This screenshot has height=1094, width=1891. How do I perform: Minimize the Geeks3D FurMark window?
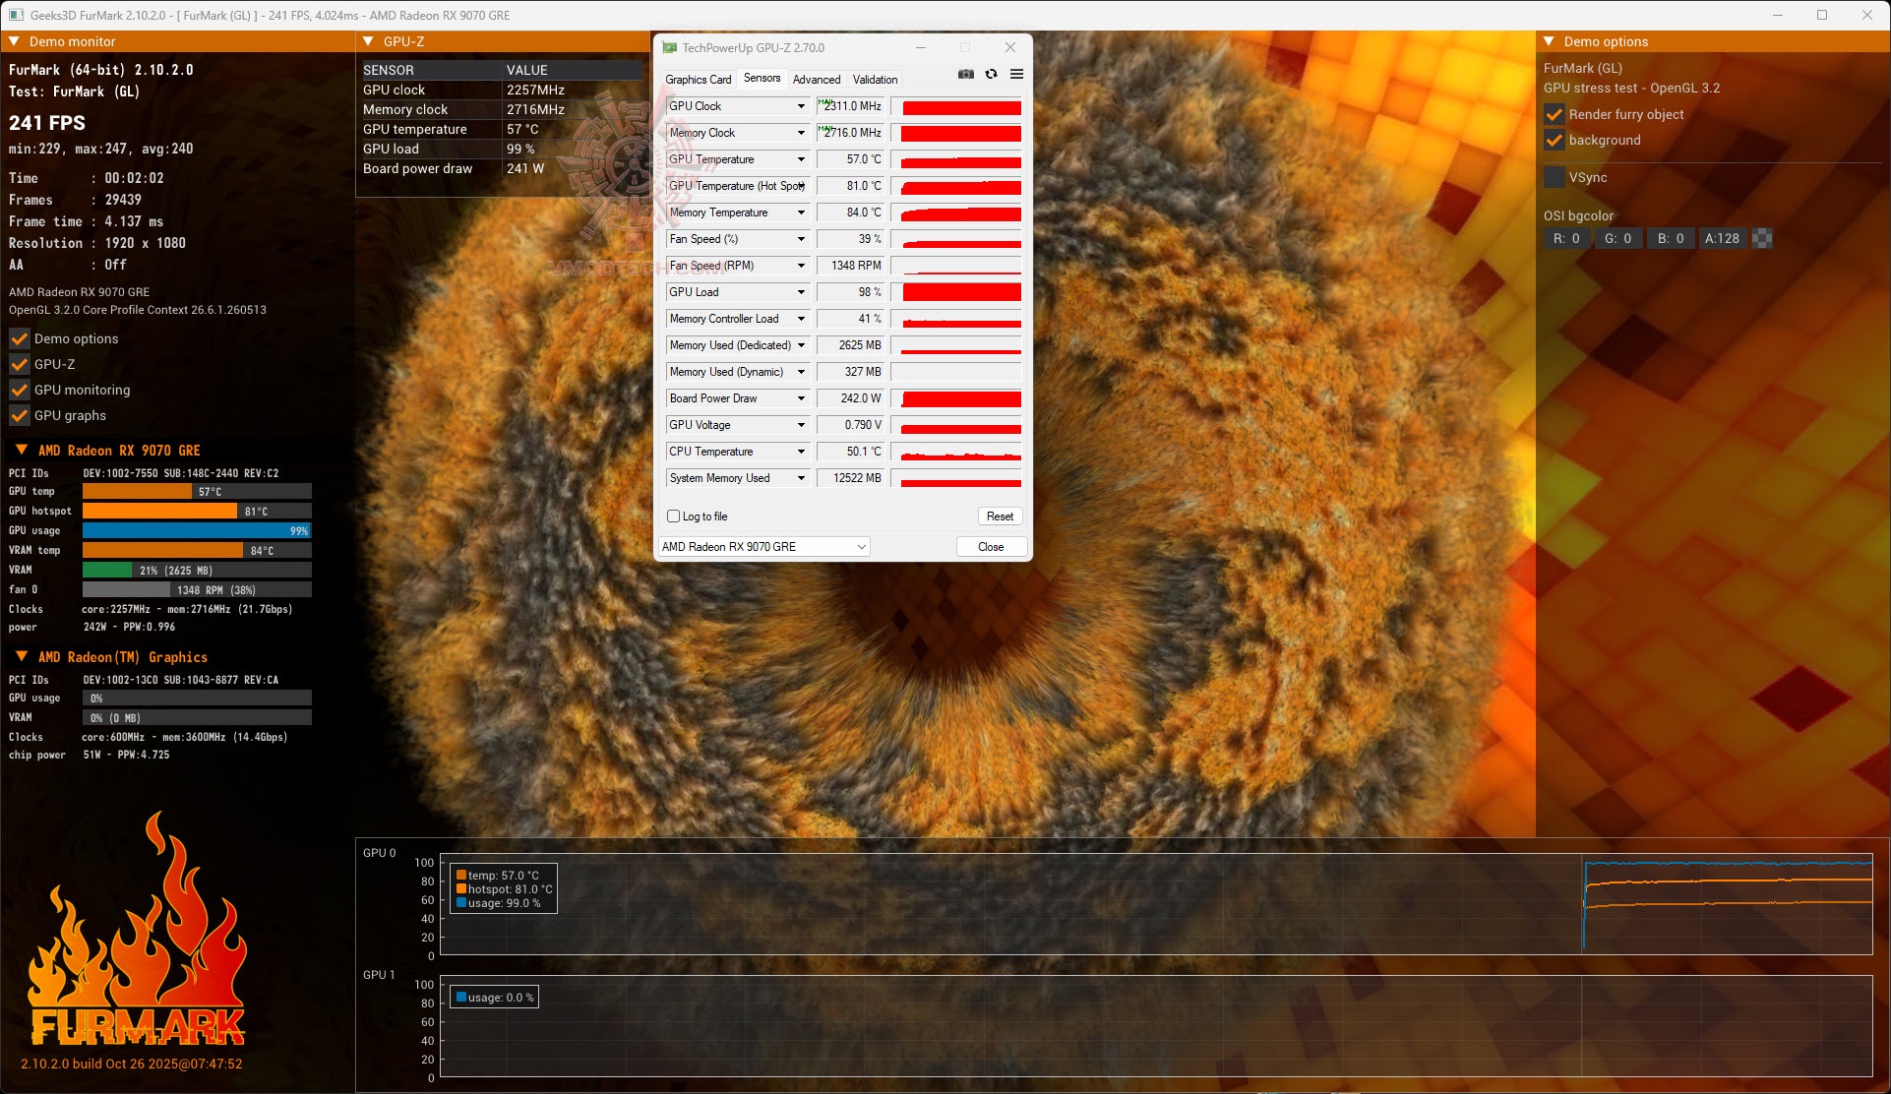click(x=1778, y=15)
